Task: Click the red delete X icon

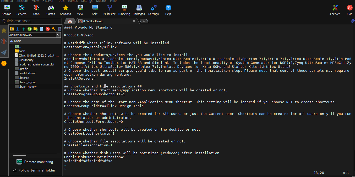Action: click(48, 29)
